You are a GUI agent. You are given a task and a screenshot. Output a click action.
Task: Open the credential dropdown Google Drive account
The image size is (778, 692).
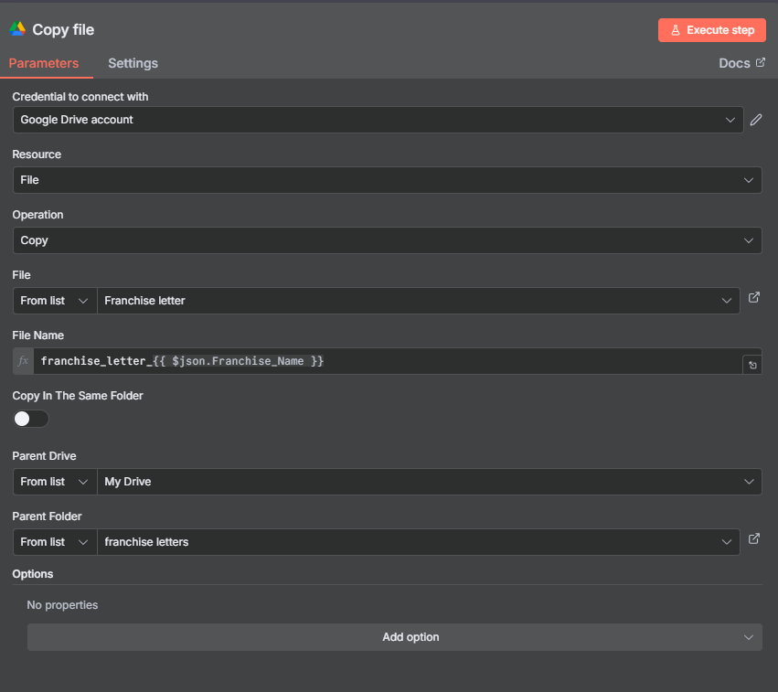pos(378,120)
